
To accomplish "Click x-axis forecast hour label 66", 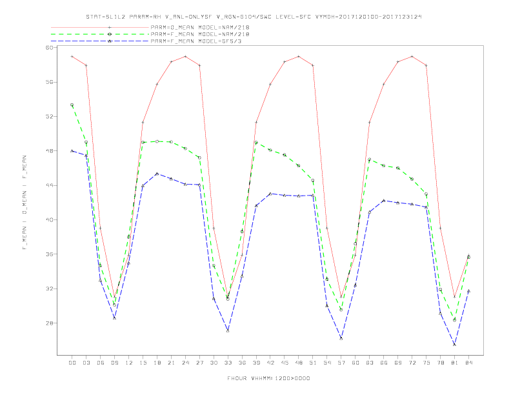I will 384,363.
